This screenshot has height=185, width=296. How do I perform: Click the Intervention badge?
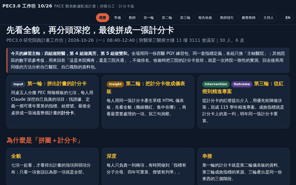tap(216, 84)
